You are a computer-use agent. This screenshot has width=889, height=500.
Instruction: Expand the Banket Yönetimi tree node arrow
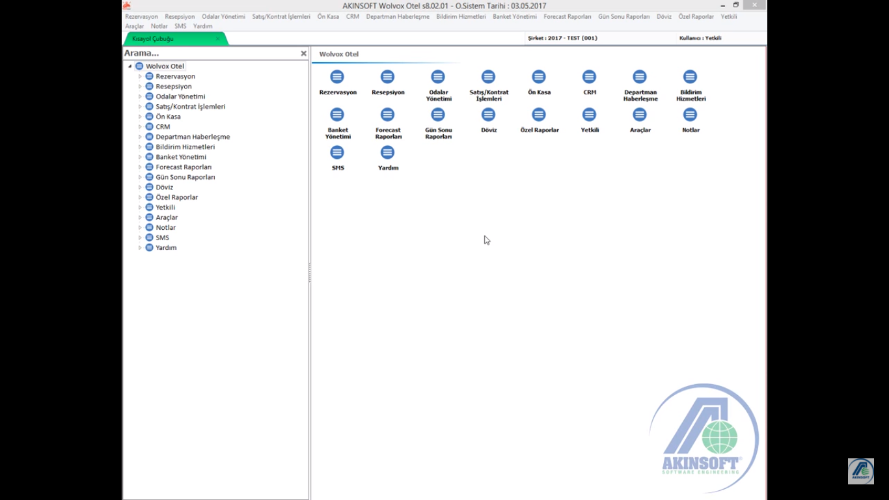pos(140,158)
